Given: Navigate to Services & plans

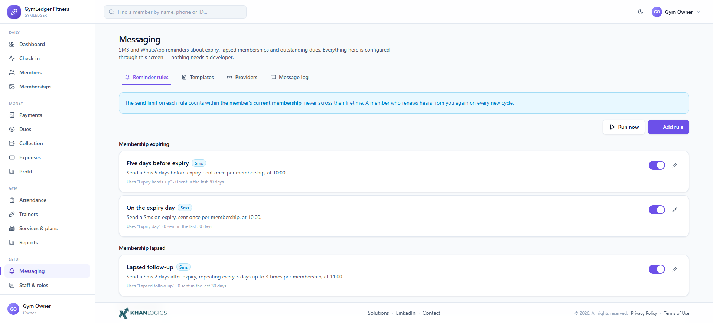Looking at the screenshot, I should (48, 228).
